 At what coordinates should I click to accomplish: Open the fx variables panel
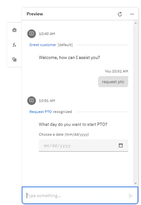click(x=14, y=45)
